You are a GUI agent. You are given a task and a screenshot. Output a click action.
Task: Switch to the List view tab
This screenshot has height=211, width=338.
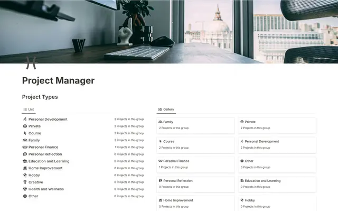(x=29, y=109)
